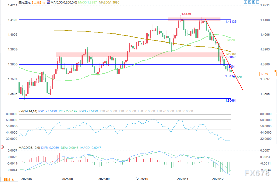Screen dimensions: 277x182
Task: Click the MA indicator chart icon
Action: coord(48,2)
